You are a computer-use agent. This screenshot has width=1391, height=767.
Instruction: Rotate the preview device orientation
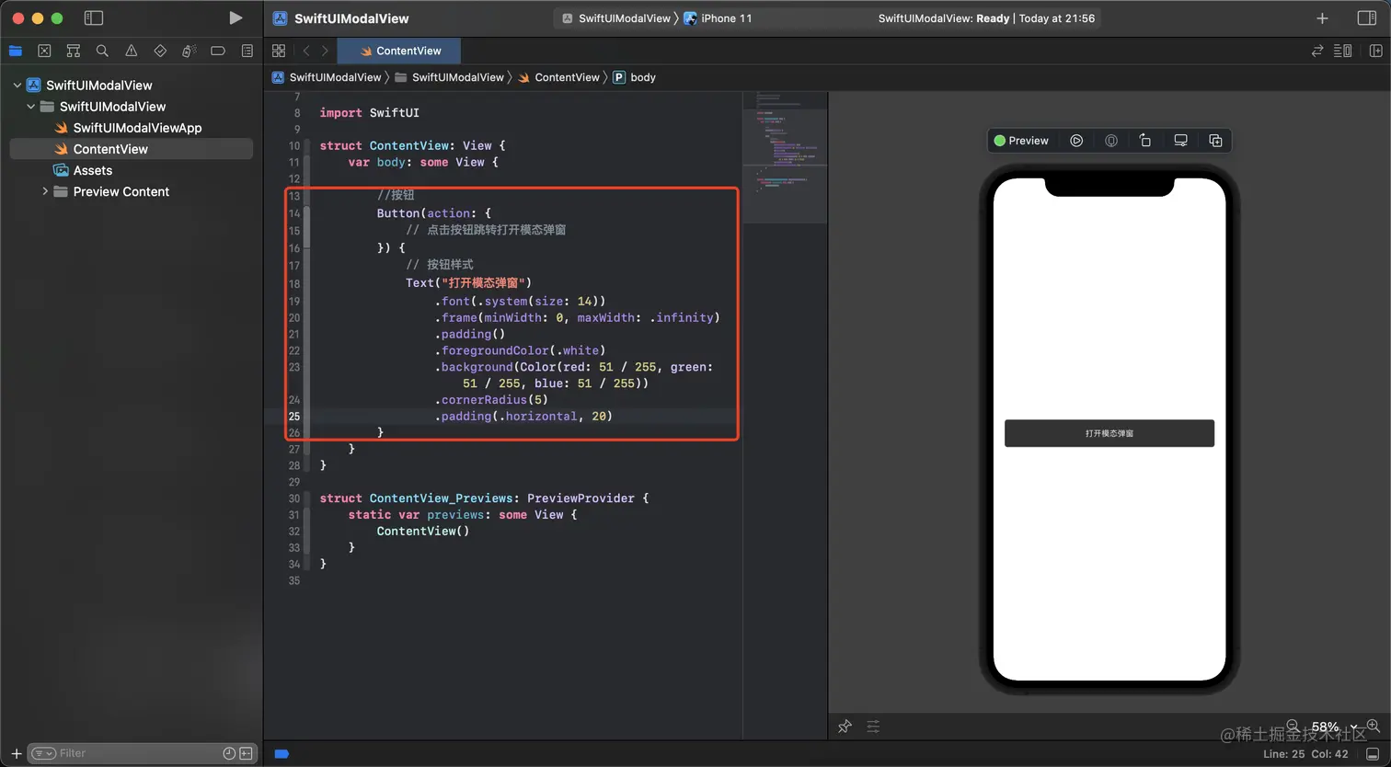pyautogui.click(x=1145, y=141)
